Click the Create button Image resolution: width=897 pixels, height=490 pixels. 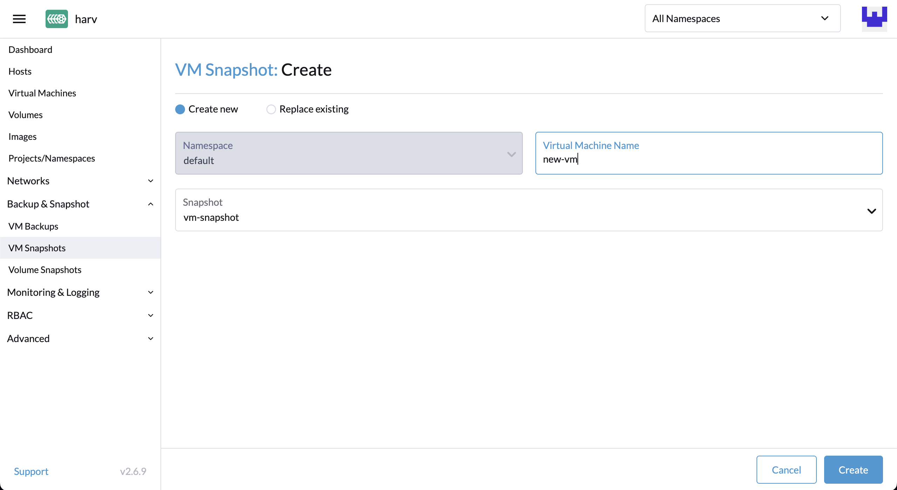pyautogui.click(x=853, y=470)
